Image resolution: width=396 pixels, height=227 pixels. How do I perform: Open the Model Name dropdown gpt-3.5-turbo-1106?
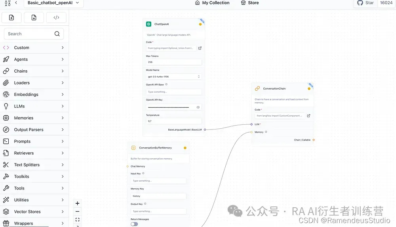174,77
